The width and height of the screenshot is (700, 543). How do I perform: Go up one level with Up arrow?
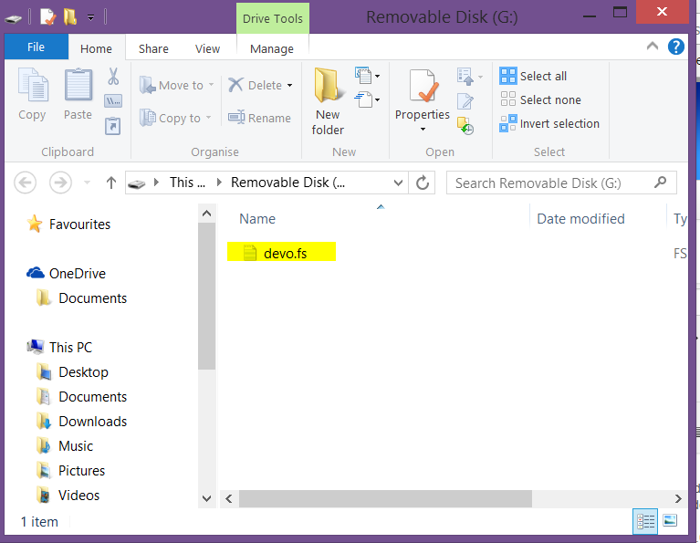(x=111, y=183)
